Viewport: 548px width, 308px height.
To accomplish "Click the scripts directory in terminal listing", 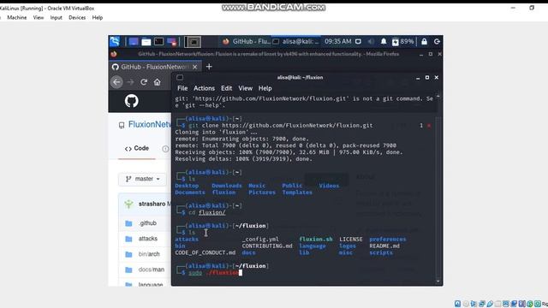I will coord(381,252).
